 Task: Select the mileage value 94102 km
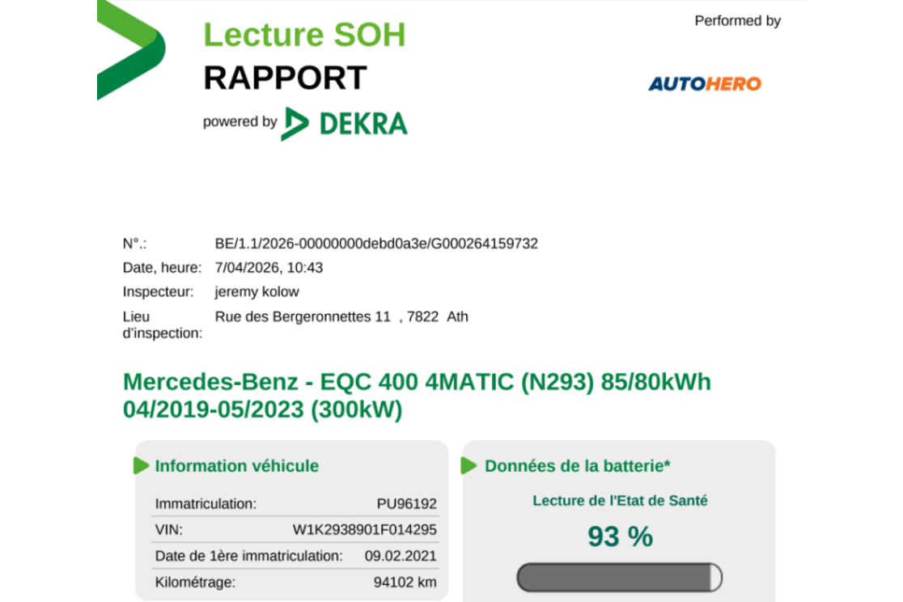[405, 583]
